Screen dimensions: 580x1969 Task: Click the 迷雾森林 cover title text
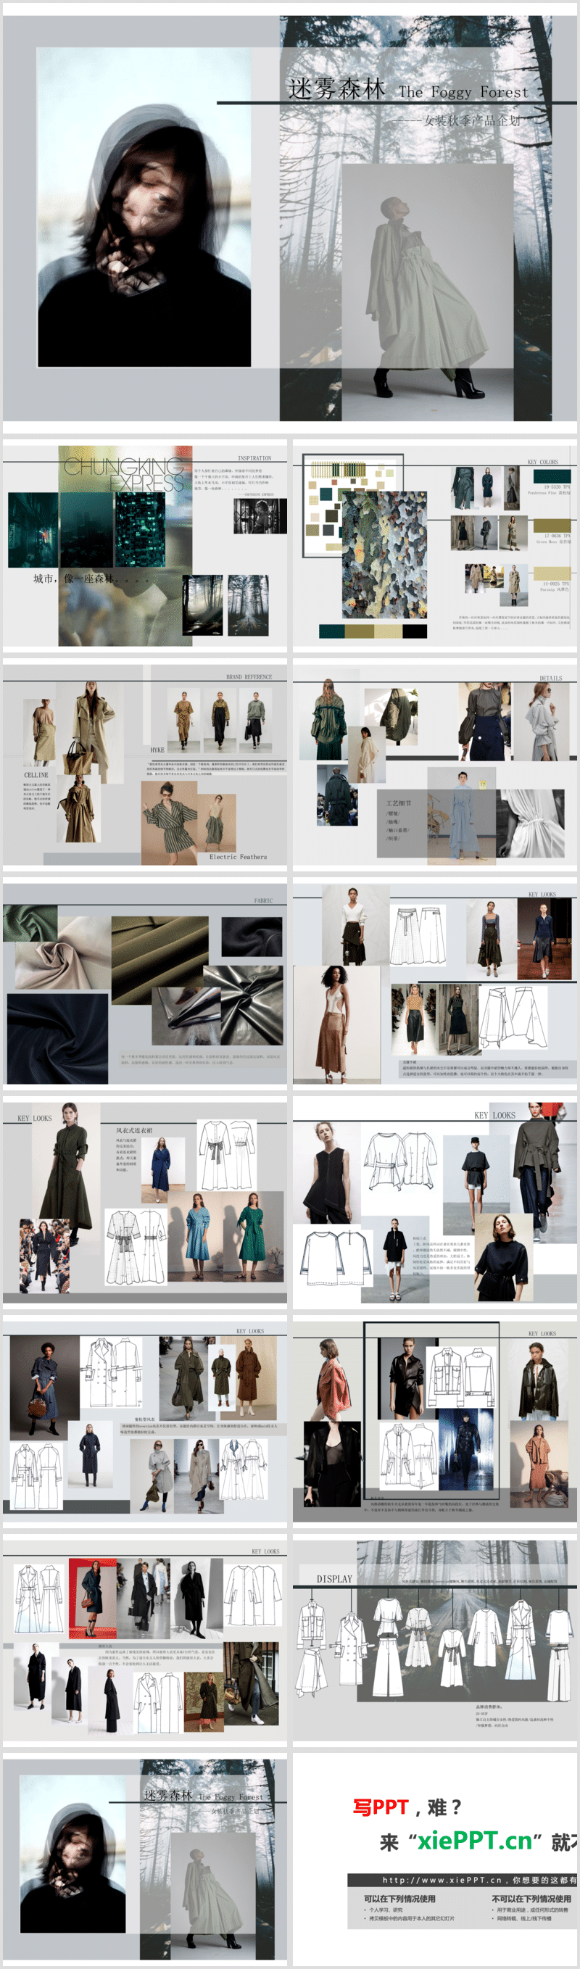337,88
